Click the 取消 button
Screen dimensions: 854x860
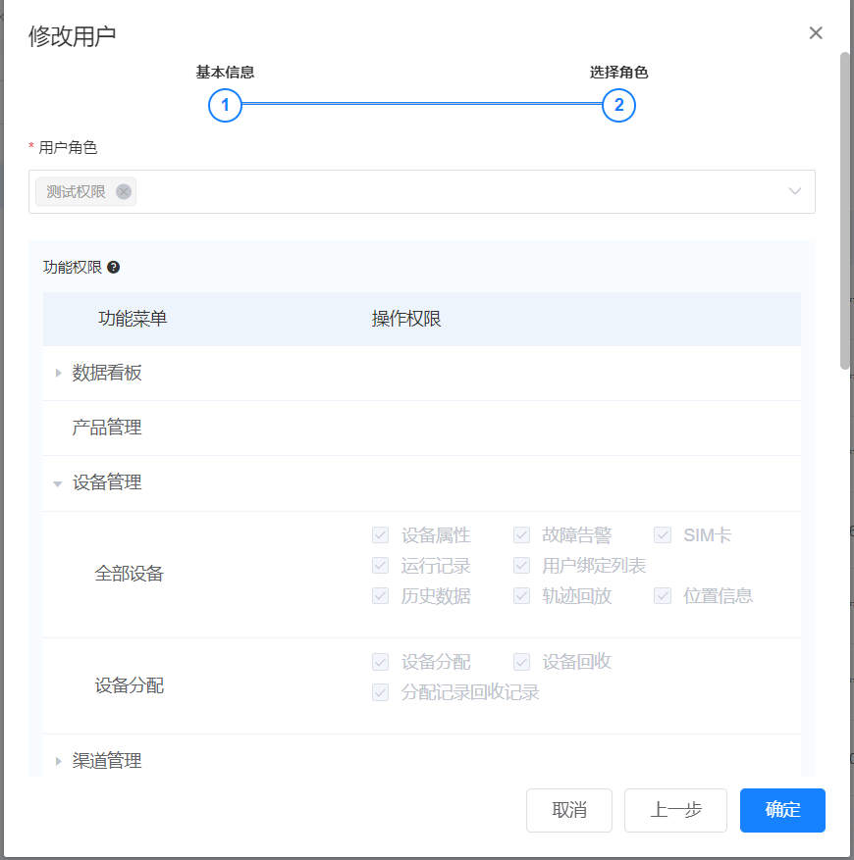(569, 810)
